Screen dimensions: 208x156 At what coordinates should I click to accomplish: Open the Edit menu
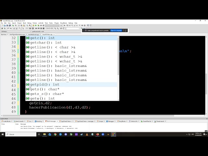[5, 23]
